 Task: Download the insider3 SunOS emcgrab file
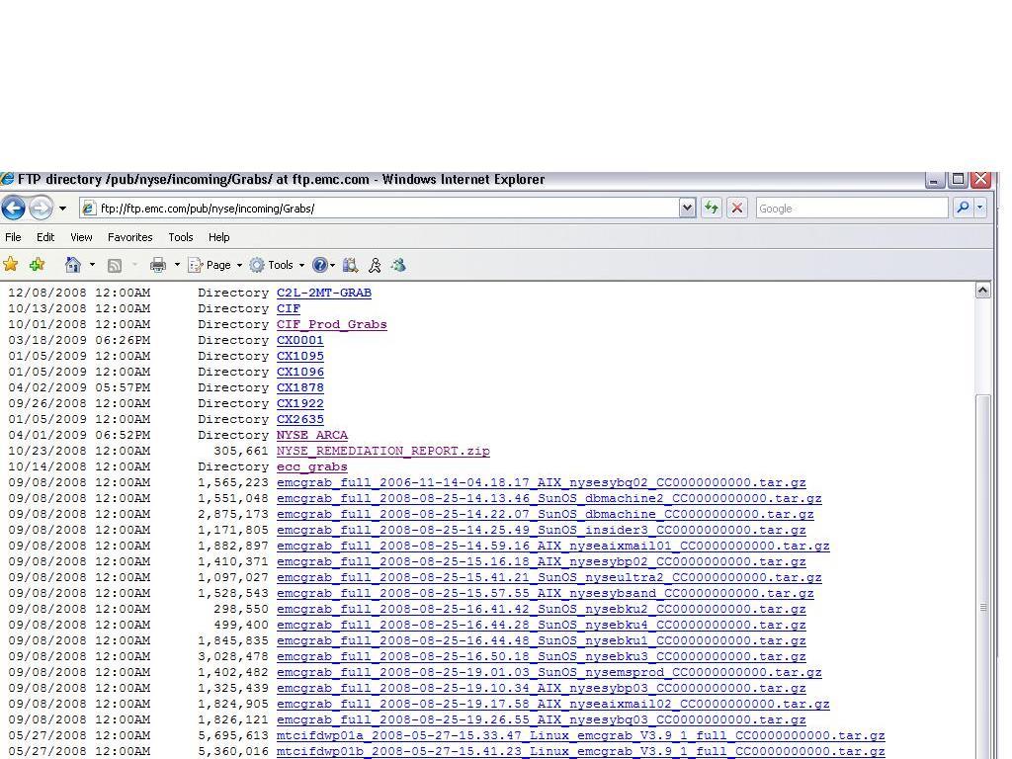[542, 530]
